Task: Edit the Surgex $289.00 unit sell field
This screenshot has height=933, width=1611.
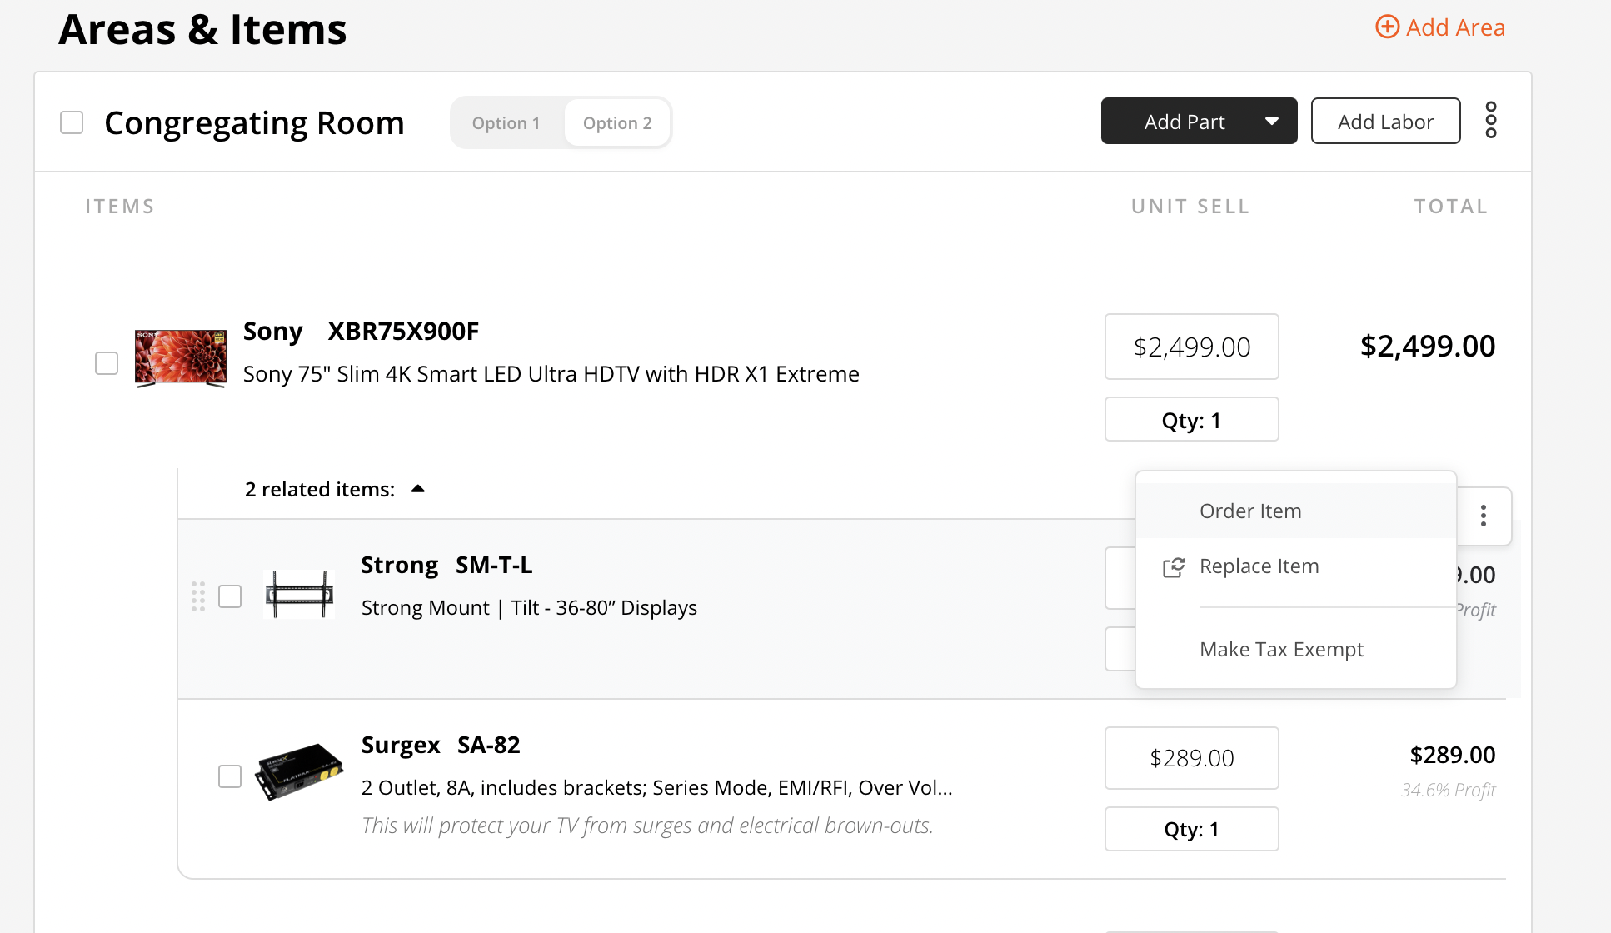Action: point(1192,758)
